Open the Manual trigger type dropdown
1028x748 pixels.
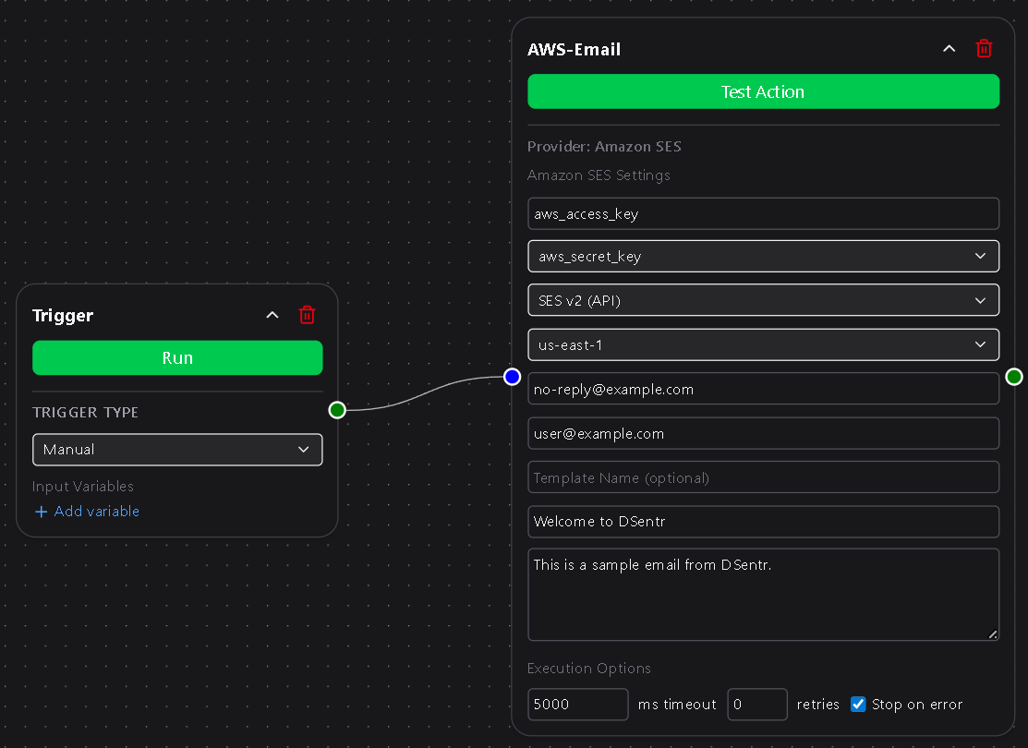pyautogui.click(x=177, y=450)
